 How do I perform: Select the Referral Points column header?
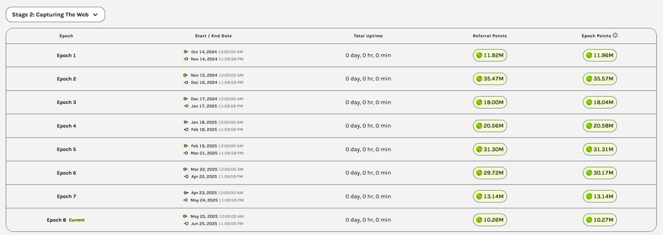point(489,36)
